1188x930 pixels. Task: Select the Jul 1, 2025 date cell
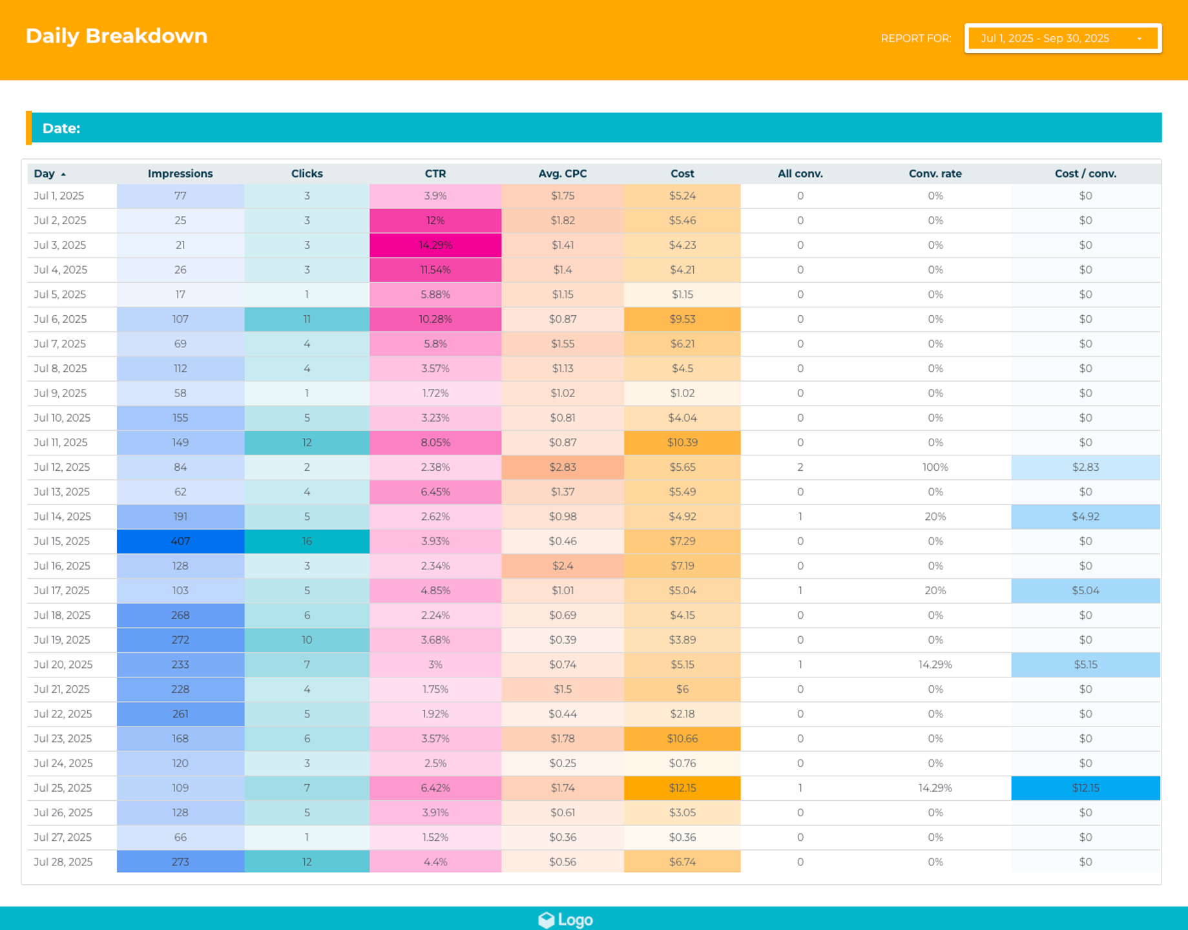tap(59, 196)
